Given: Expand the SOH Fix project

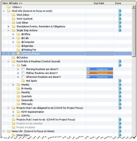Looking at the screenshot, I should 13,116.
